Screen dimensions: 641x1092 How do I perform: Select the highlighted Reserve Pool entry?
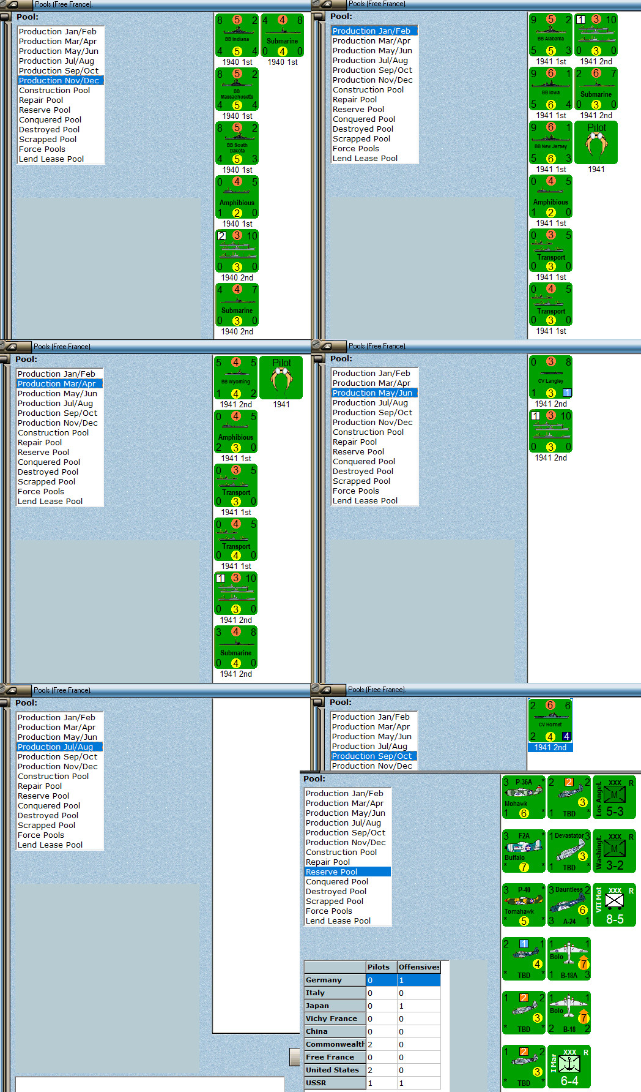[x=347, y=872]
